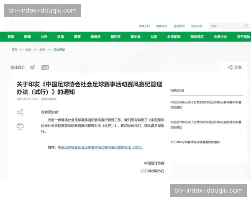Open the 首页 navigation tab
This screenshot has height=201, width=251.
point(11,37)
